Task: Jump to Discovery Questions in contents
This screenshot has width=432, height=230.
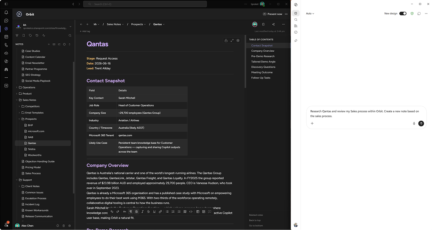Action: pos(263,67)
